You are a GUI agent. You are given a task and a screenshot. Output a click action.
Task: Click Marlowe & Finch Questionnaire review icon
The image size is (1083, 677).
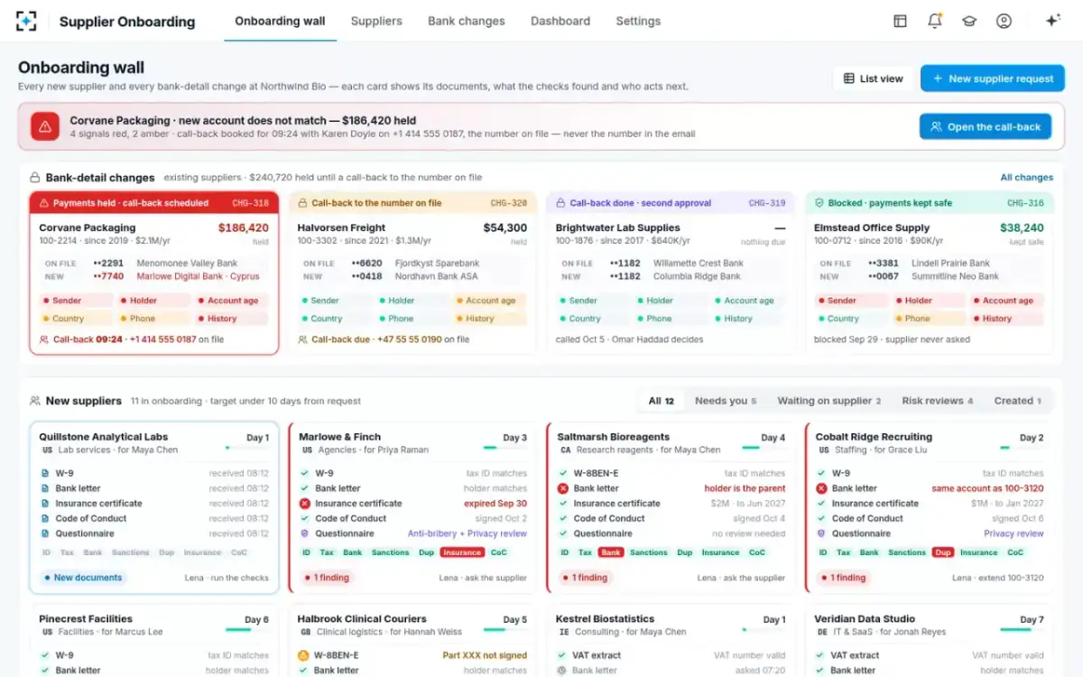pyautogui.click(x=305, y=533)
